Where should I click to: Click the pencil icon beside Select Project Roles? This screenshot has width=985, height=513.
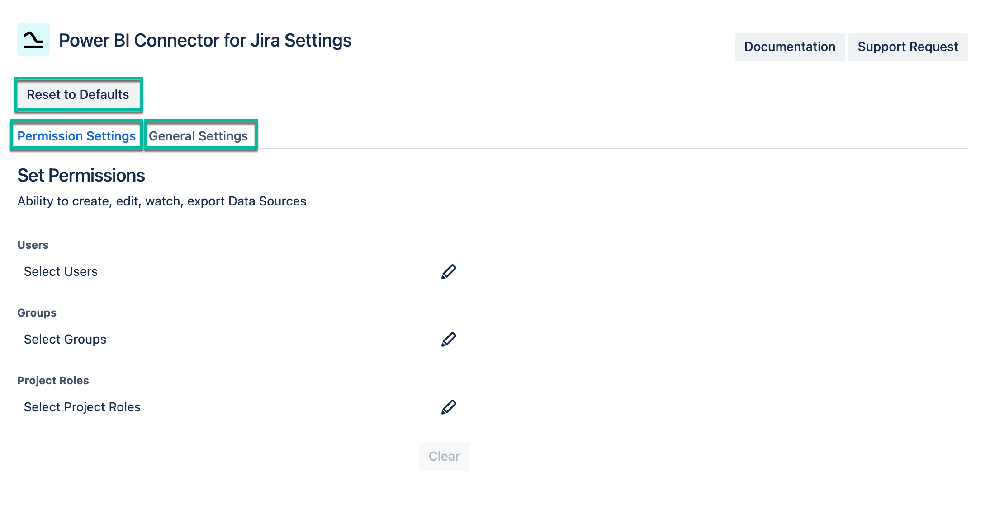point(448,407)
